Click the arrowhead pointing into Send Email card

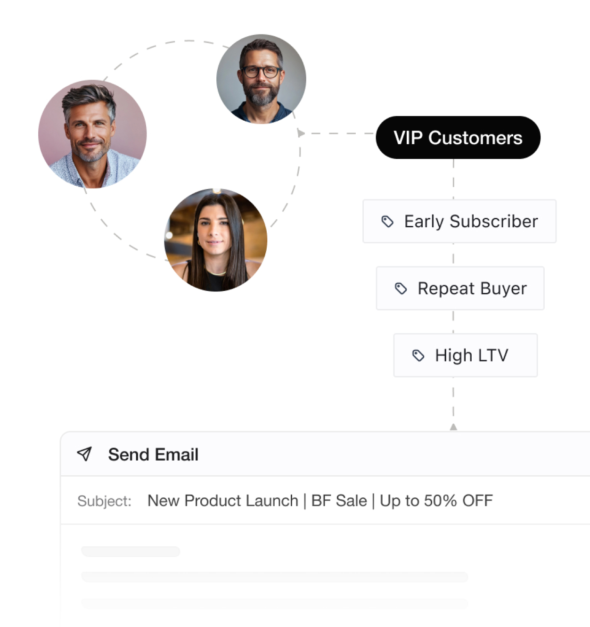coord(453,427)
